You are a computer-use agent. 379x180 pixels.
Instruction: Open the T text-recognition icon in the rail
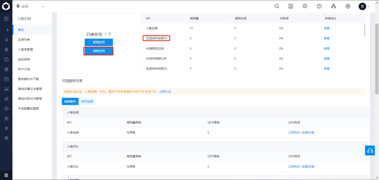(x=7, y=59)
